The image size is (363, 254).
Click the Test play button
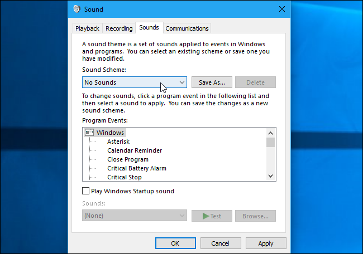pos(212,216)
